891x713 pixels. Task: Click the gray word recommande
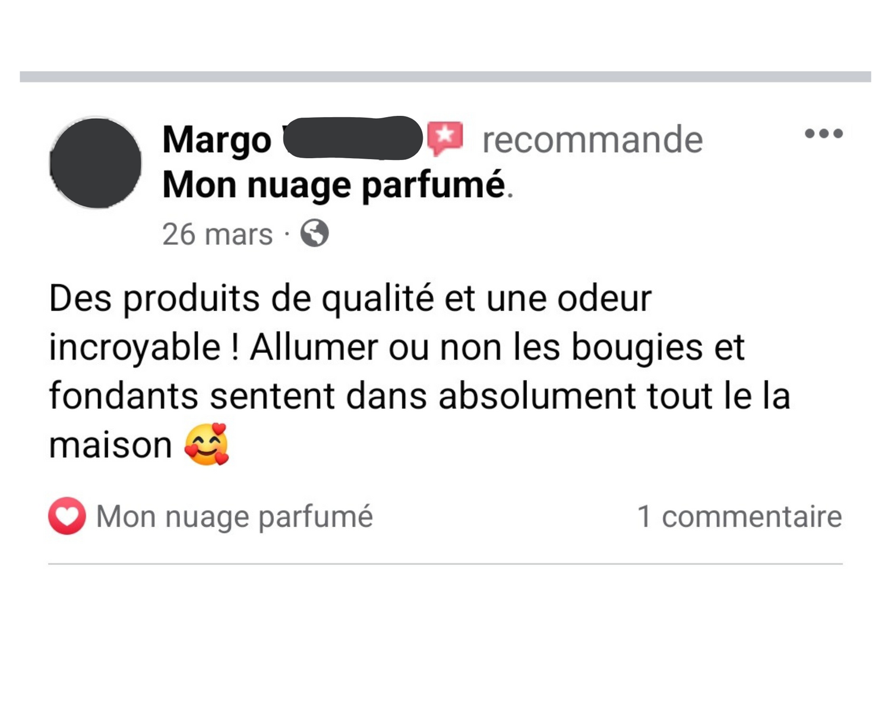[x=592, y=140]
